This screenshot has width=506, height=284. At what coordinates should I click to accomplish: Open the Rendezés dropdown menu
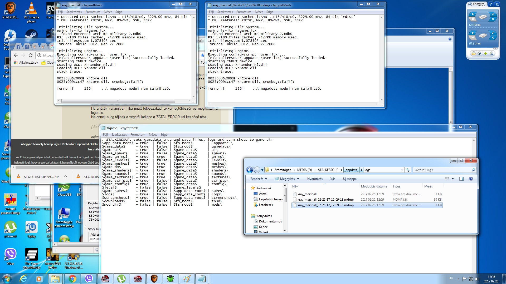(259, 179)
